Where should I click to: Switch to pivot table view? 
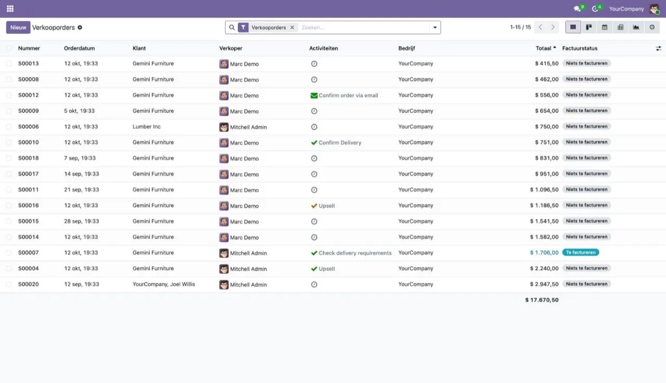point(620,28)
